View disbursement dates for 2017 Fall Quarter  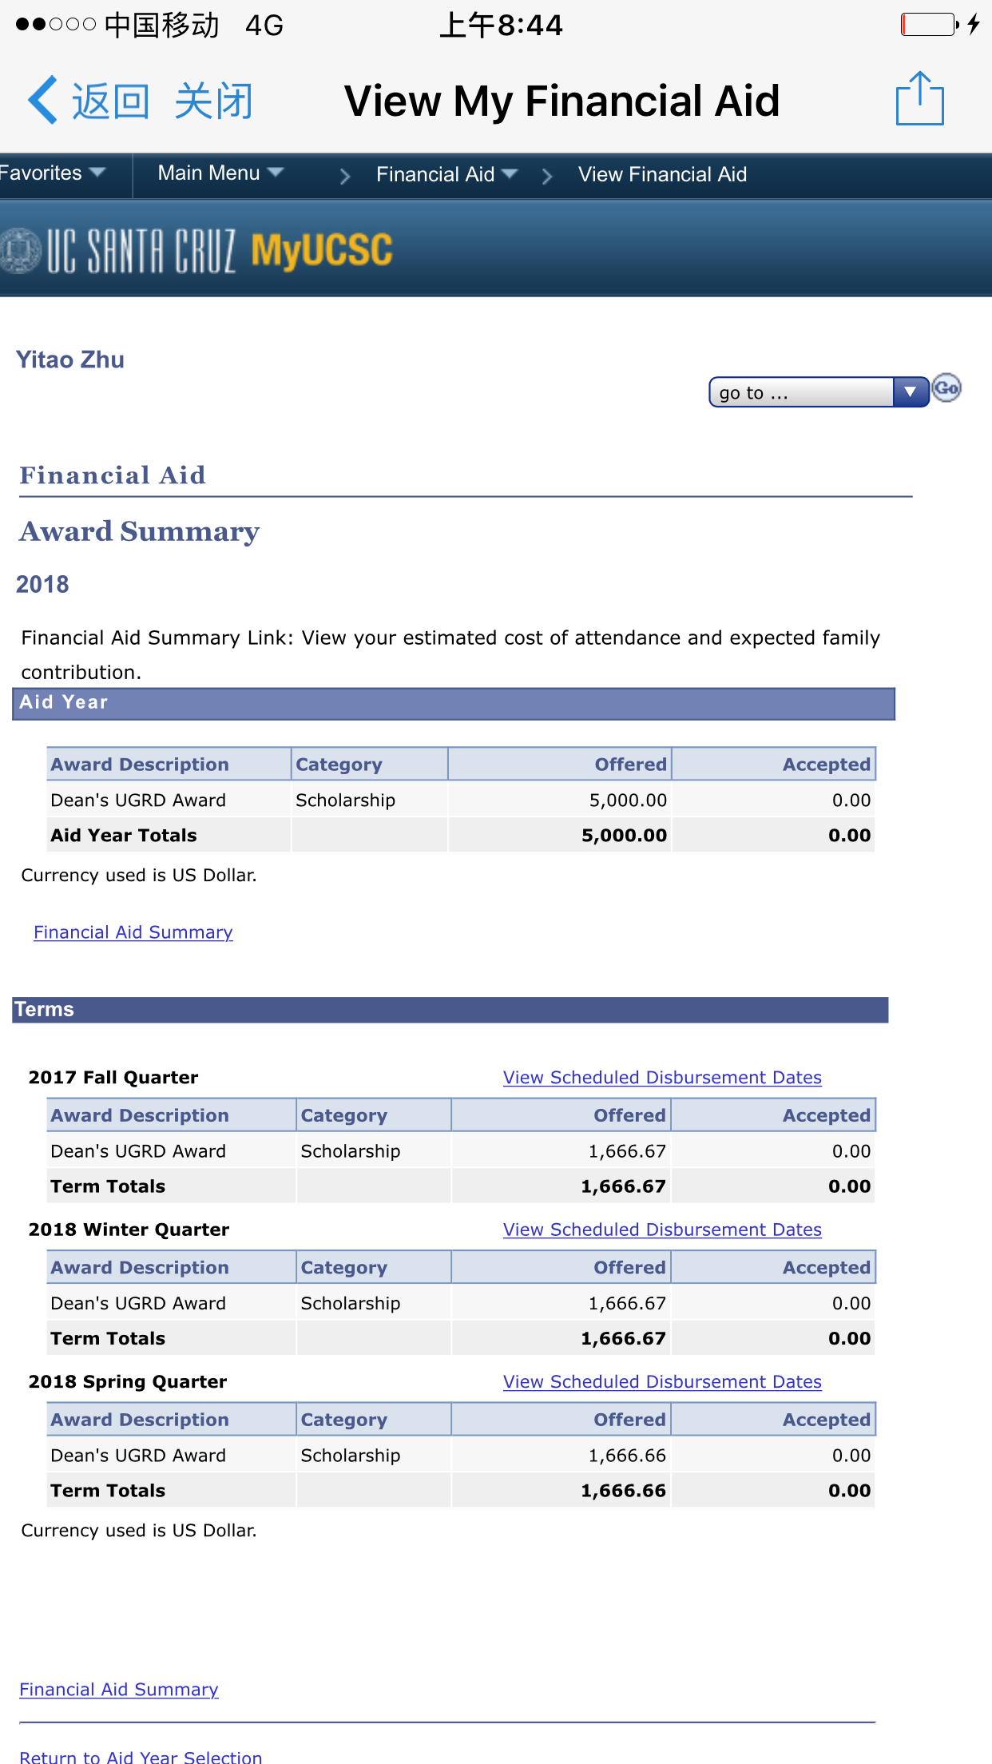click(x=661, y=1077)
